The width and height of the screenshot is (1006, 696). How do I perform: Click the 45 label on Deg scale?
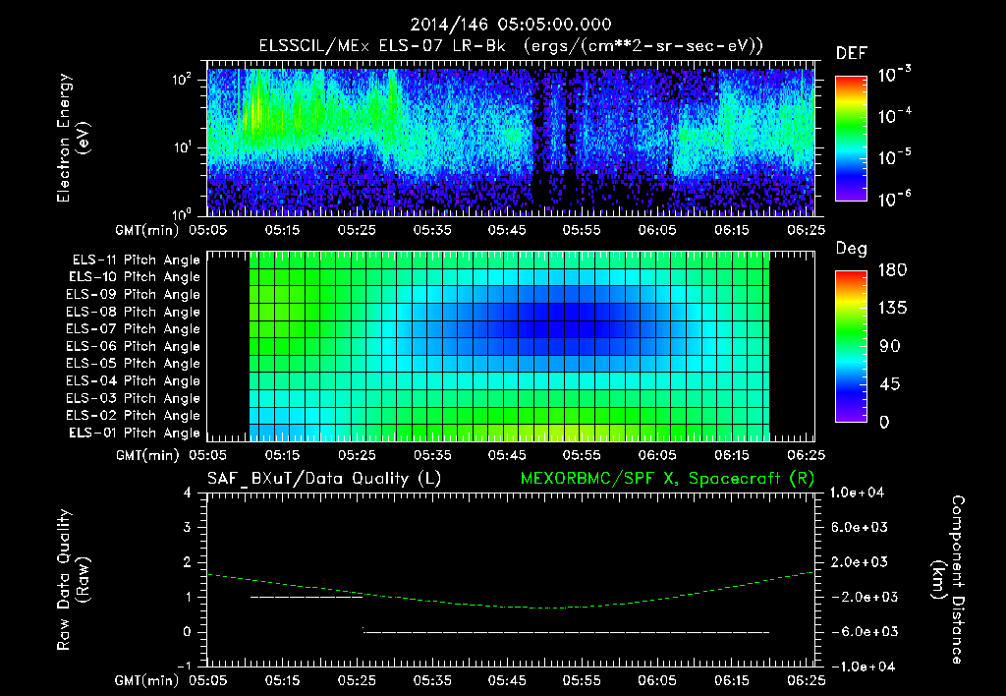(889, 384)
